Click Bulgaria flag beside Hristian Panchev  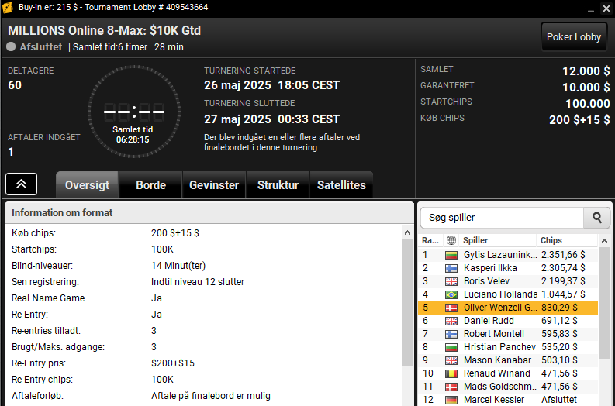click(451, 347)
